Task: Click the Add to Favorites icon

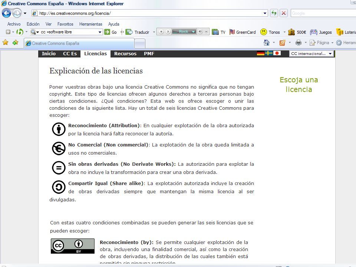Action: 16,42
